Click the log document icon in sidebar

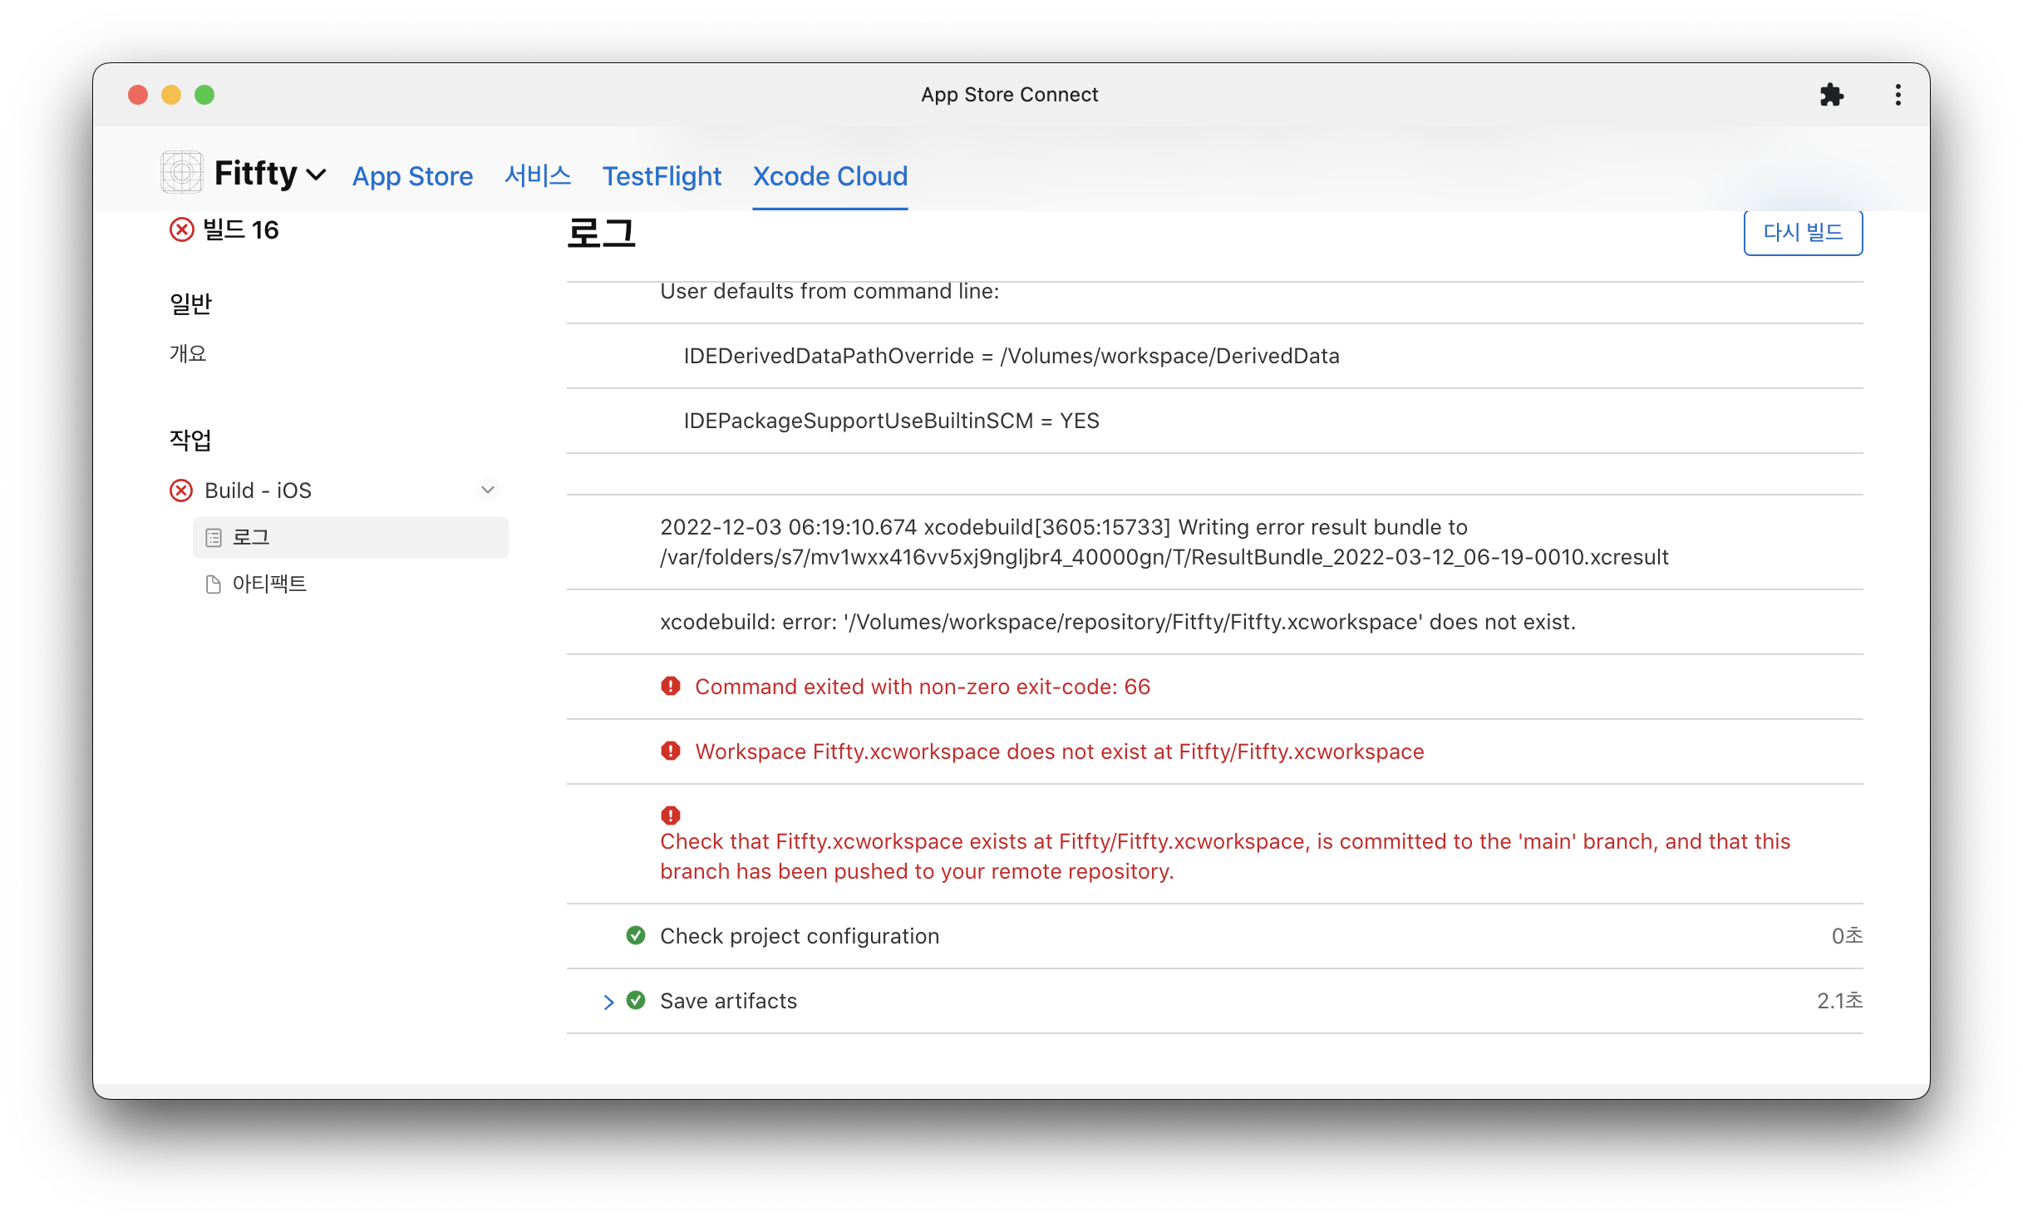click(214, 538)
